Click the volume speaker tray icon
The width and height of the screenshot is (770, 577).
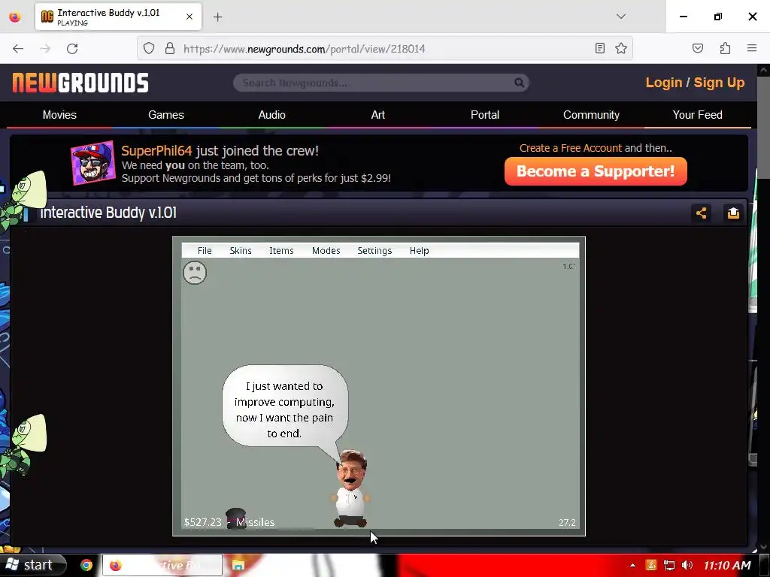point(687,565)
